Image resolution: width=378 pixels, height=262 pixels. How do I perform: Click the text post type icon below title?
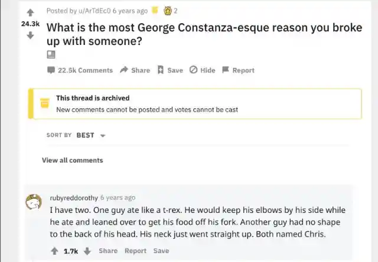(x=51, y=54)
